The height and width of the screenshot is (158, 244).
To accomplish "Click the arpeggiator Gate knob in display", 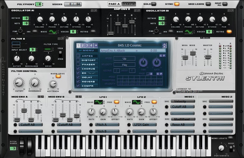I will coord(157,63).
